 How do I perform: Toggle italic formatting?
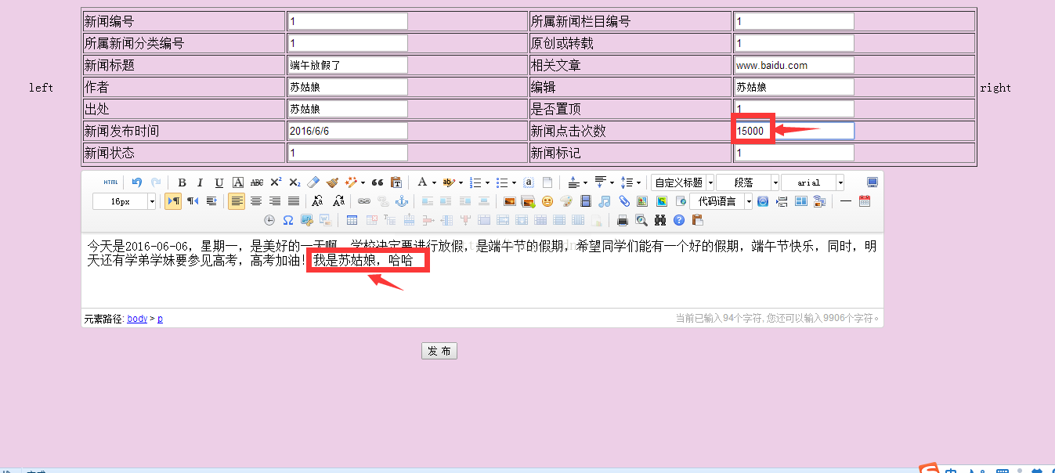(x=201, y=182)
